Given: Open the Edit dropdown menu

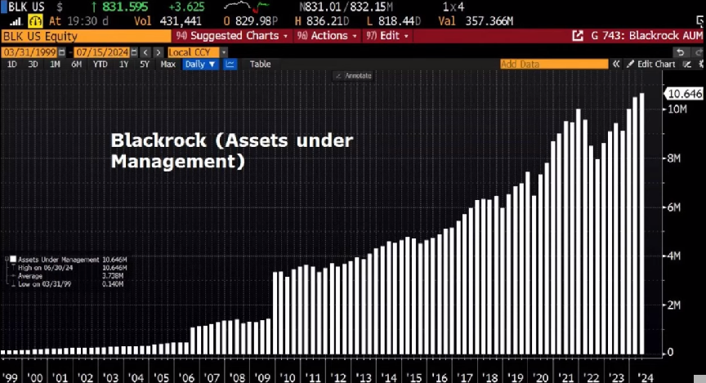Looking at the screenshot, I should tap(387, 36).
